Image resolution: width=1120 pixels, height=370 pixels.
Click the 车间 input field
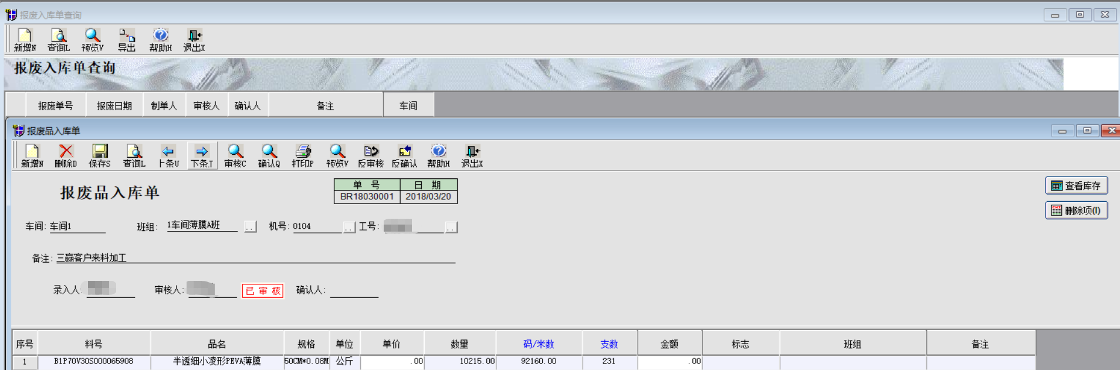pyautogui.click(x=77, y=226)
